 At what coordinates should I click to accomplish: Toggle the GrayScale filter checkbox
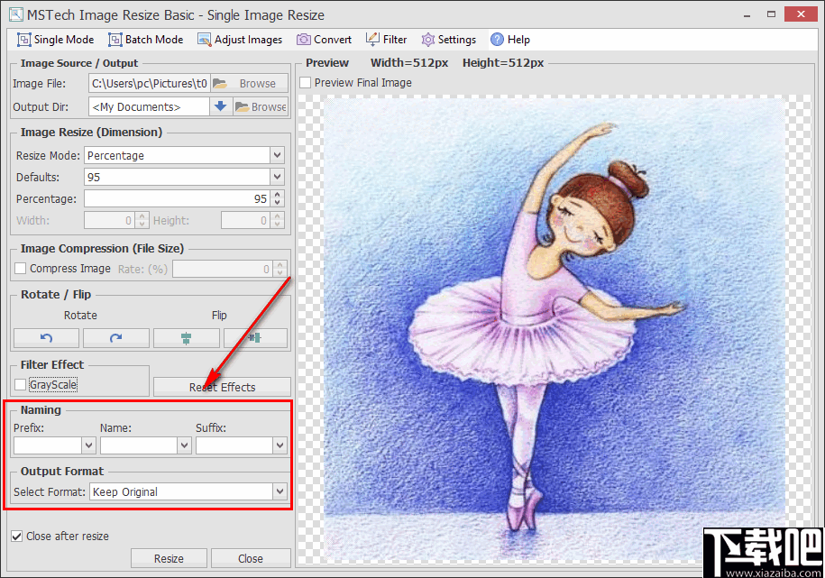pos(21,385)
